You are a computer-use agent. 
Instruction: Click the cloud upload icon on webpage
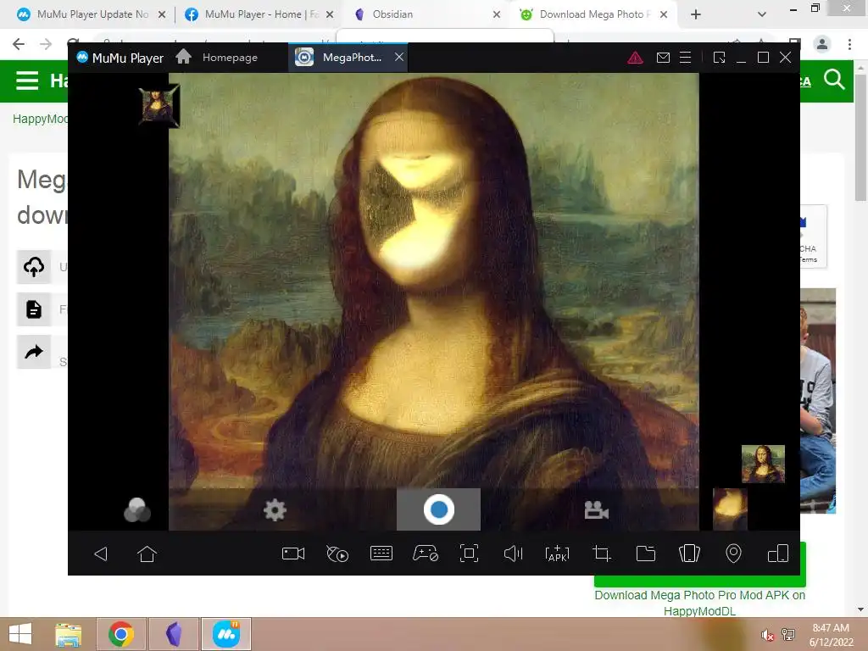pyautogui.click(x=34, y=267)
